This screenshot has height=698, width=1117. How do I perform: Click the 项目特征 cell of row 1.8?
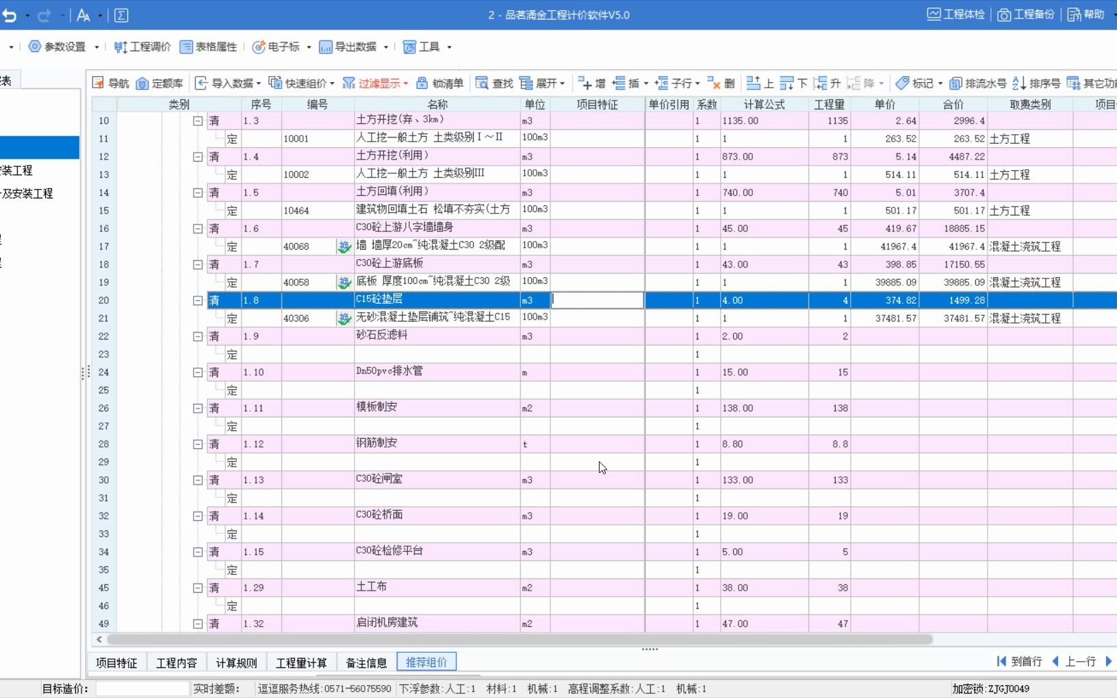(x=598, y=300)
